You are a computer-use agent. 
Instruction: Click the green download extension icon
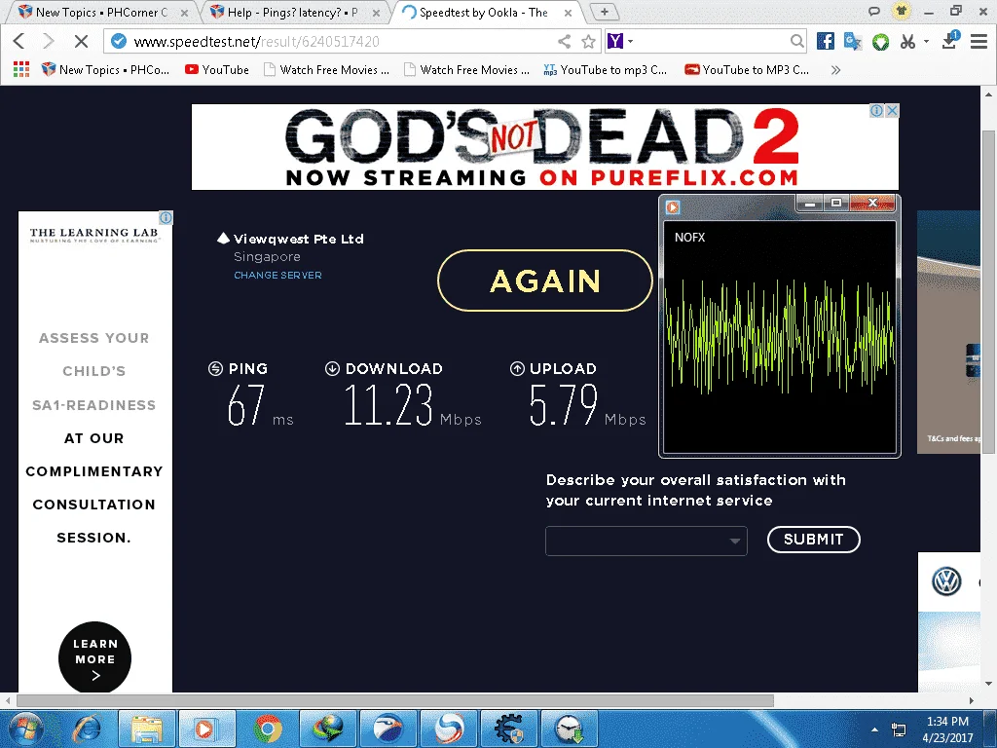(880, 42)
